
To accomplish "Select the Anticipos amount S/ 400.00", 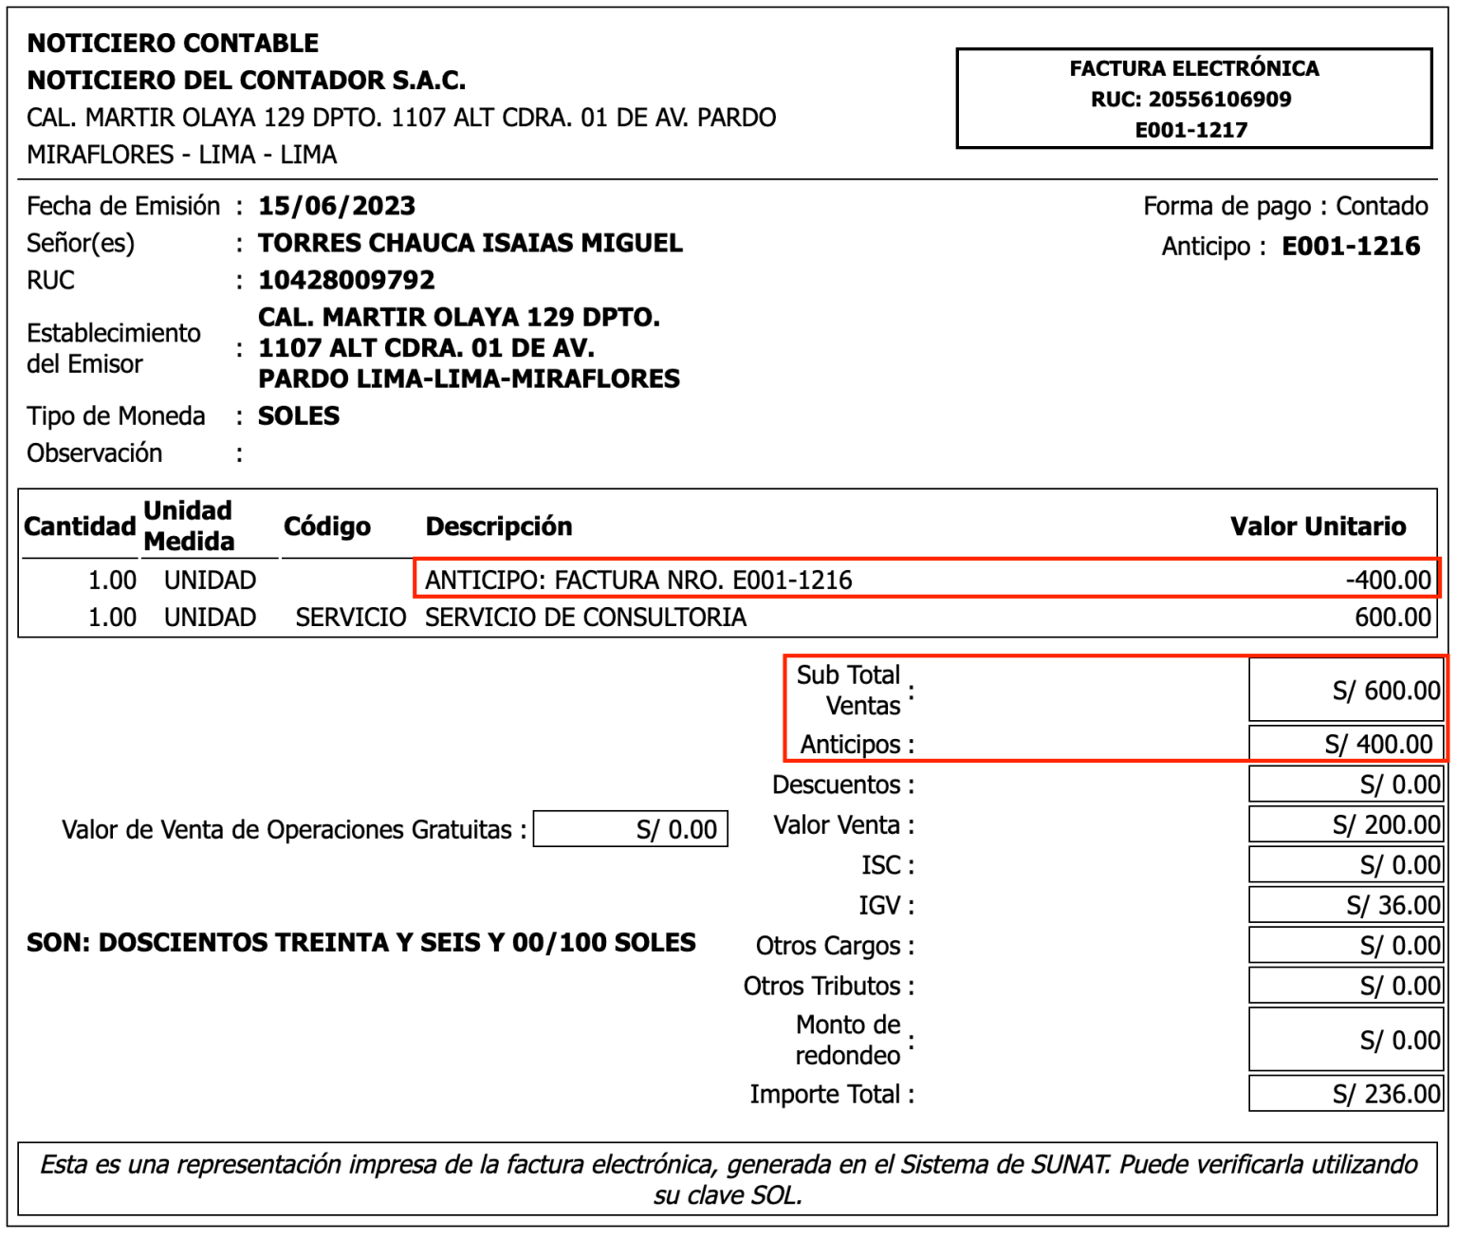I will [x=1380, y=745].
